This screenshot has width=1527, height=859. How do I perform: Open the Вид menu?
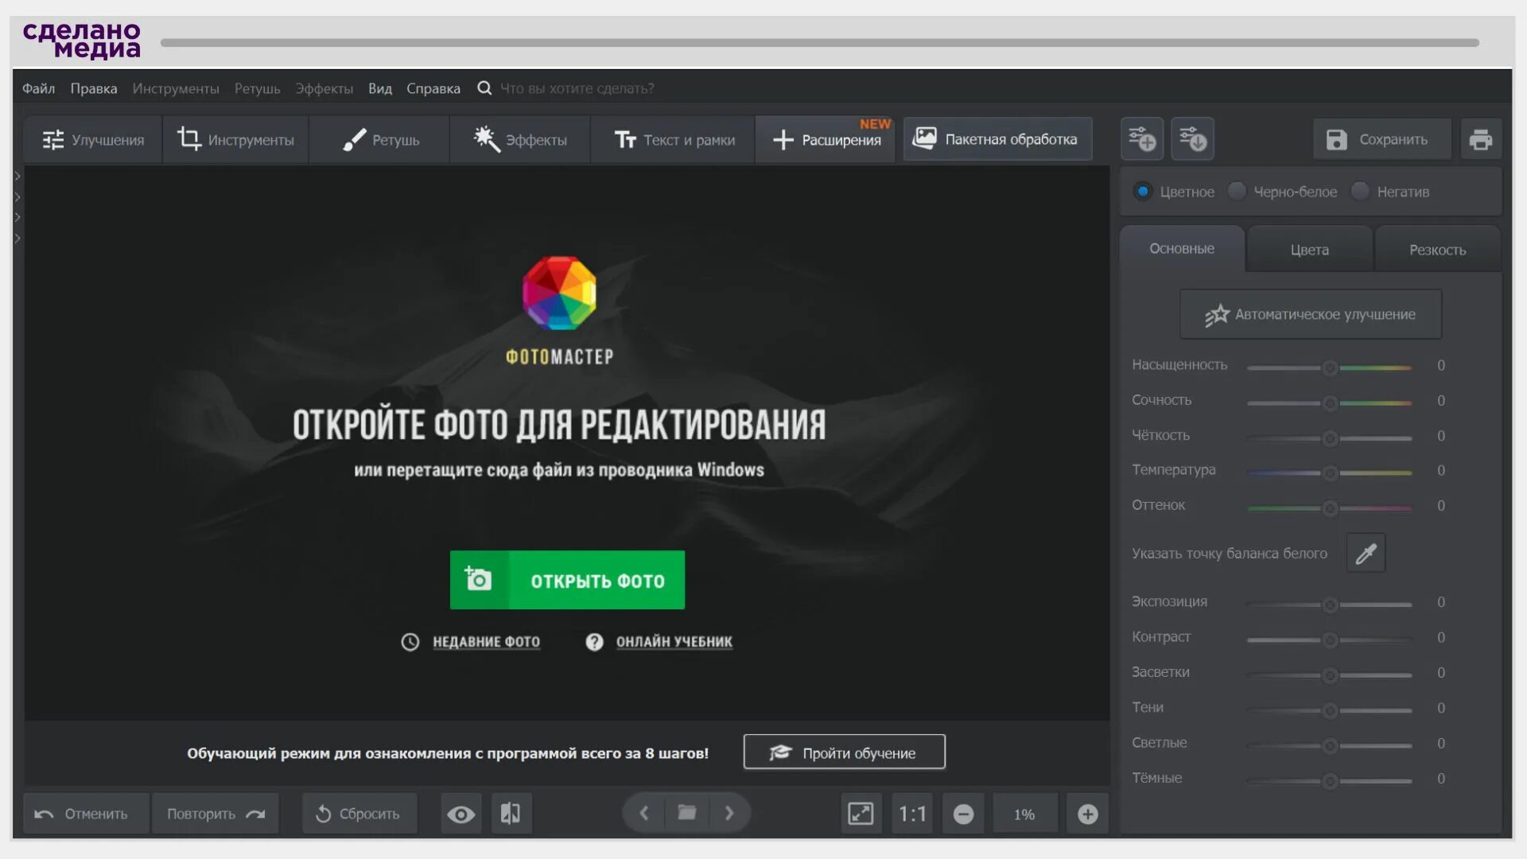(380, 88)
